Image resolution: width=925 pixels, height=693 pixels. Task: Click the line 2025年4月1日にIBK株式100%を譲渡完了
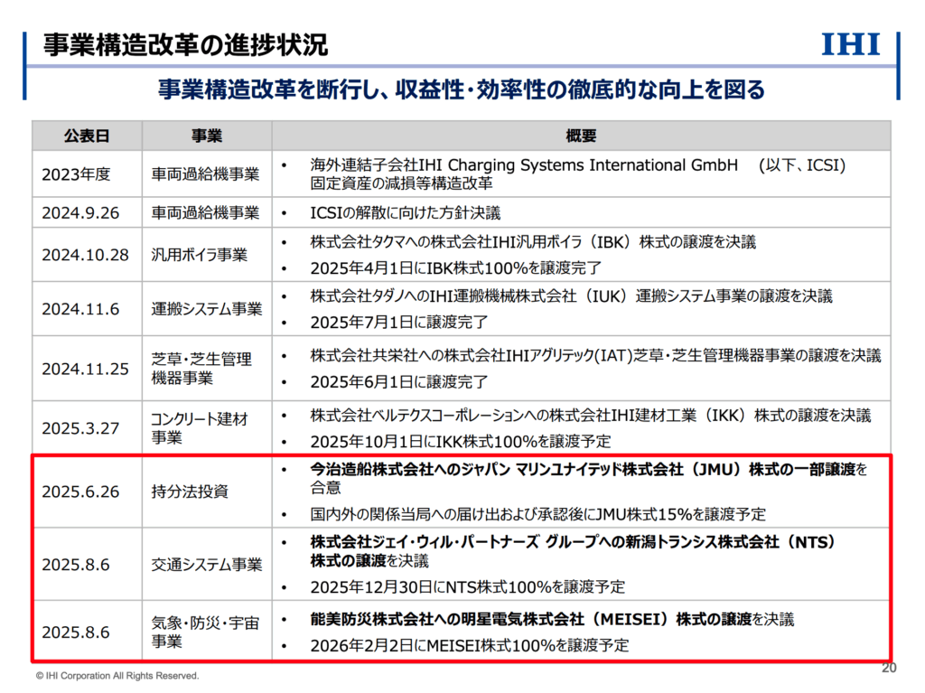456,268
